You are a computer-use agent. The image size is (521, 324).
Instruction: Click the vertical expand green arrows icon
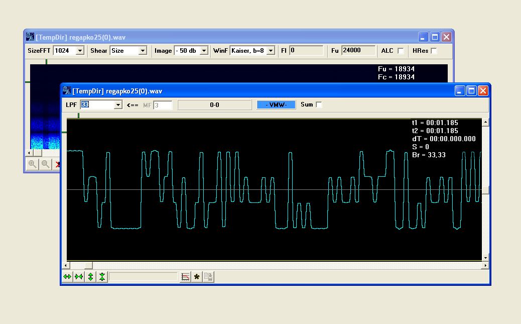90,277
